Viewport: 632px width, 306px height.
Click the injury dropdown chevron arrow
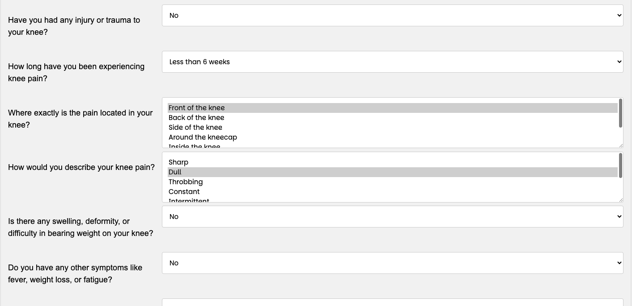coord(619,16)
